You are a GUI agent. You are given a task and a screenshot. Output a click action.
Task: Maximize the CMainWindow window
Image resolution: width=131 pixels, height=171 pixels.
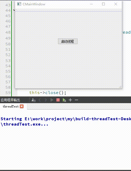click(x=103, y=4)
